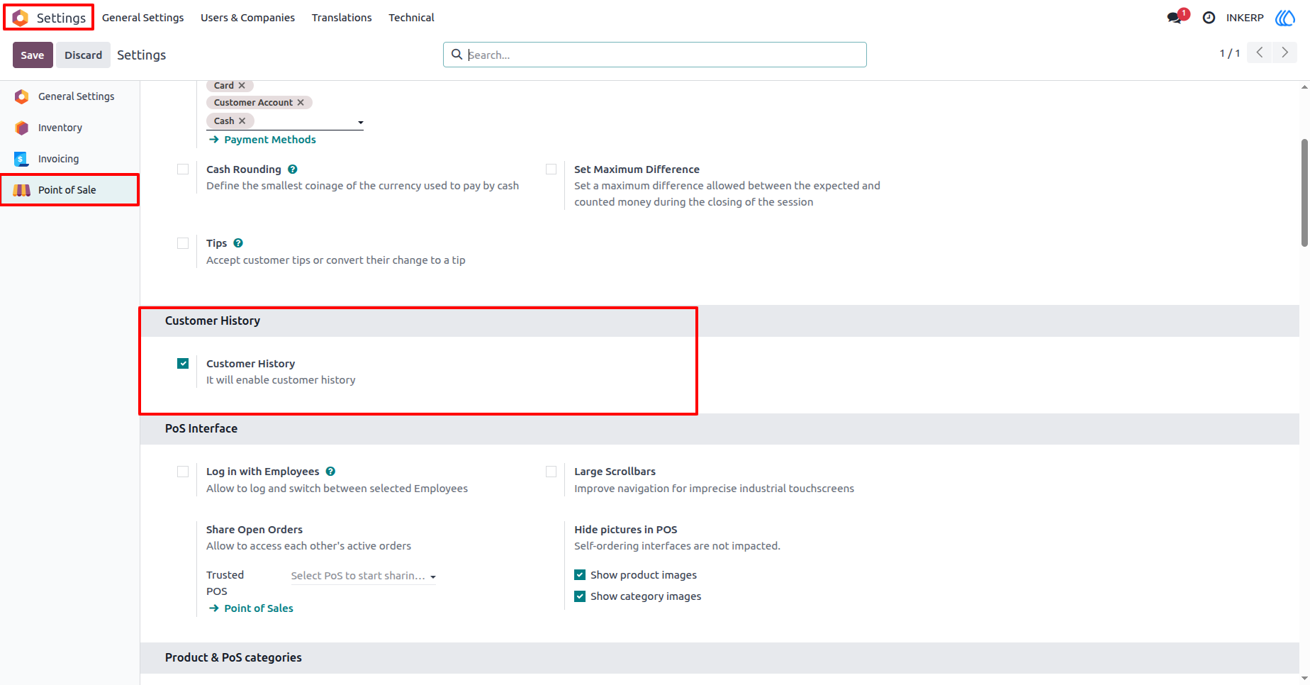The image size is (1310, 685).
Task: Open the Translations menu
Action: click(x=342, y=18)
